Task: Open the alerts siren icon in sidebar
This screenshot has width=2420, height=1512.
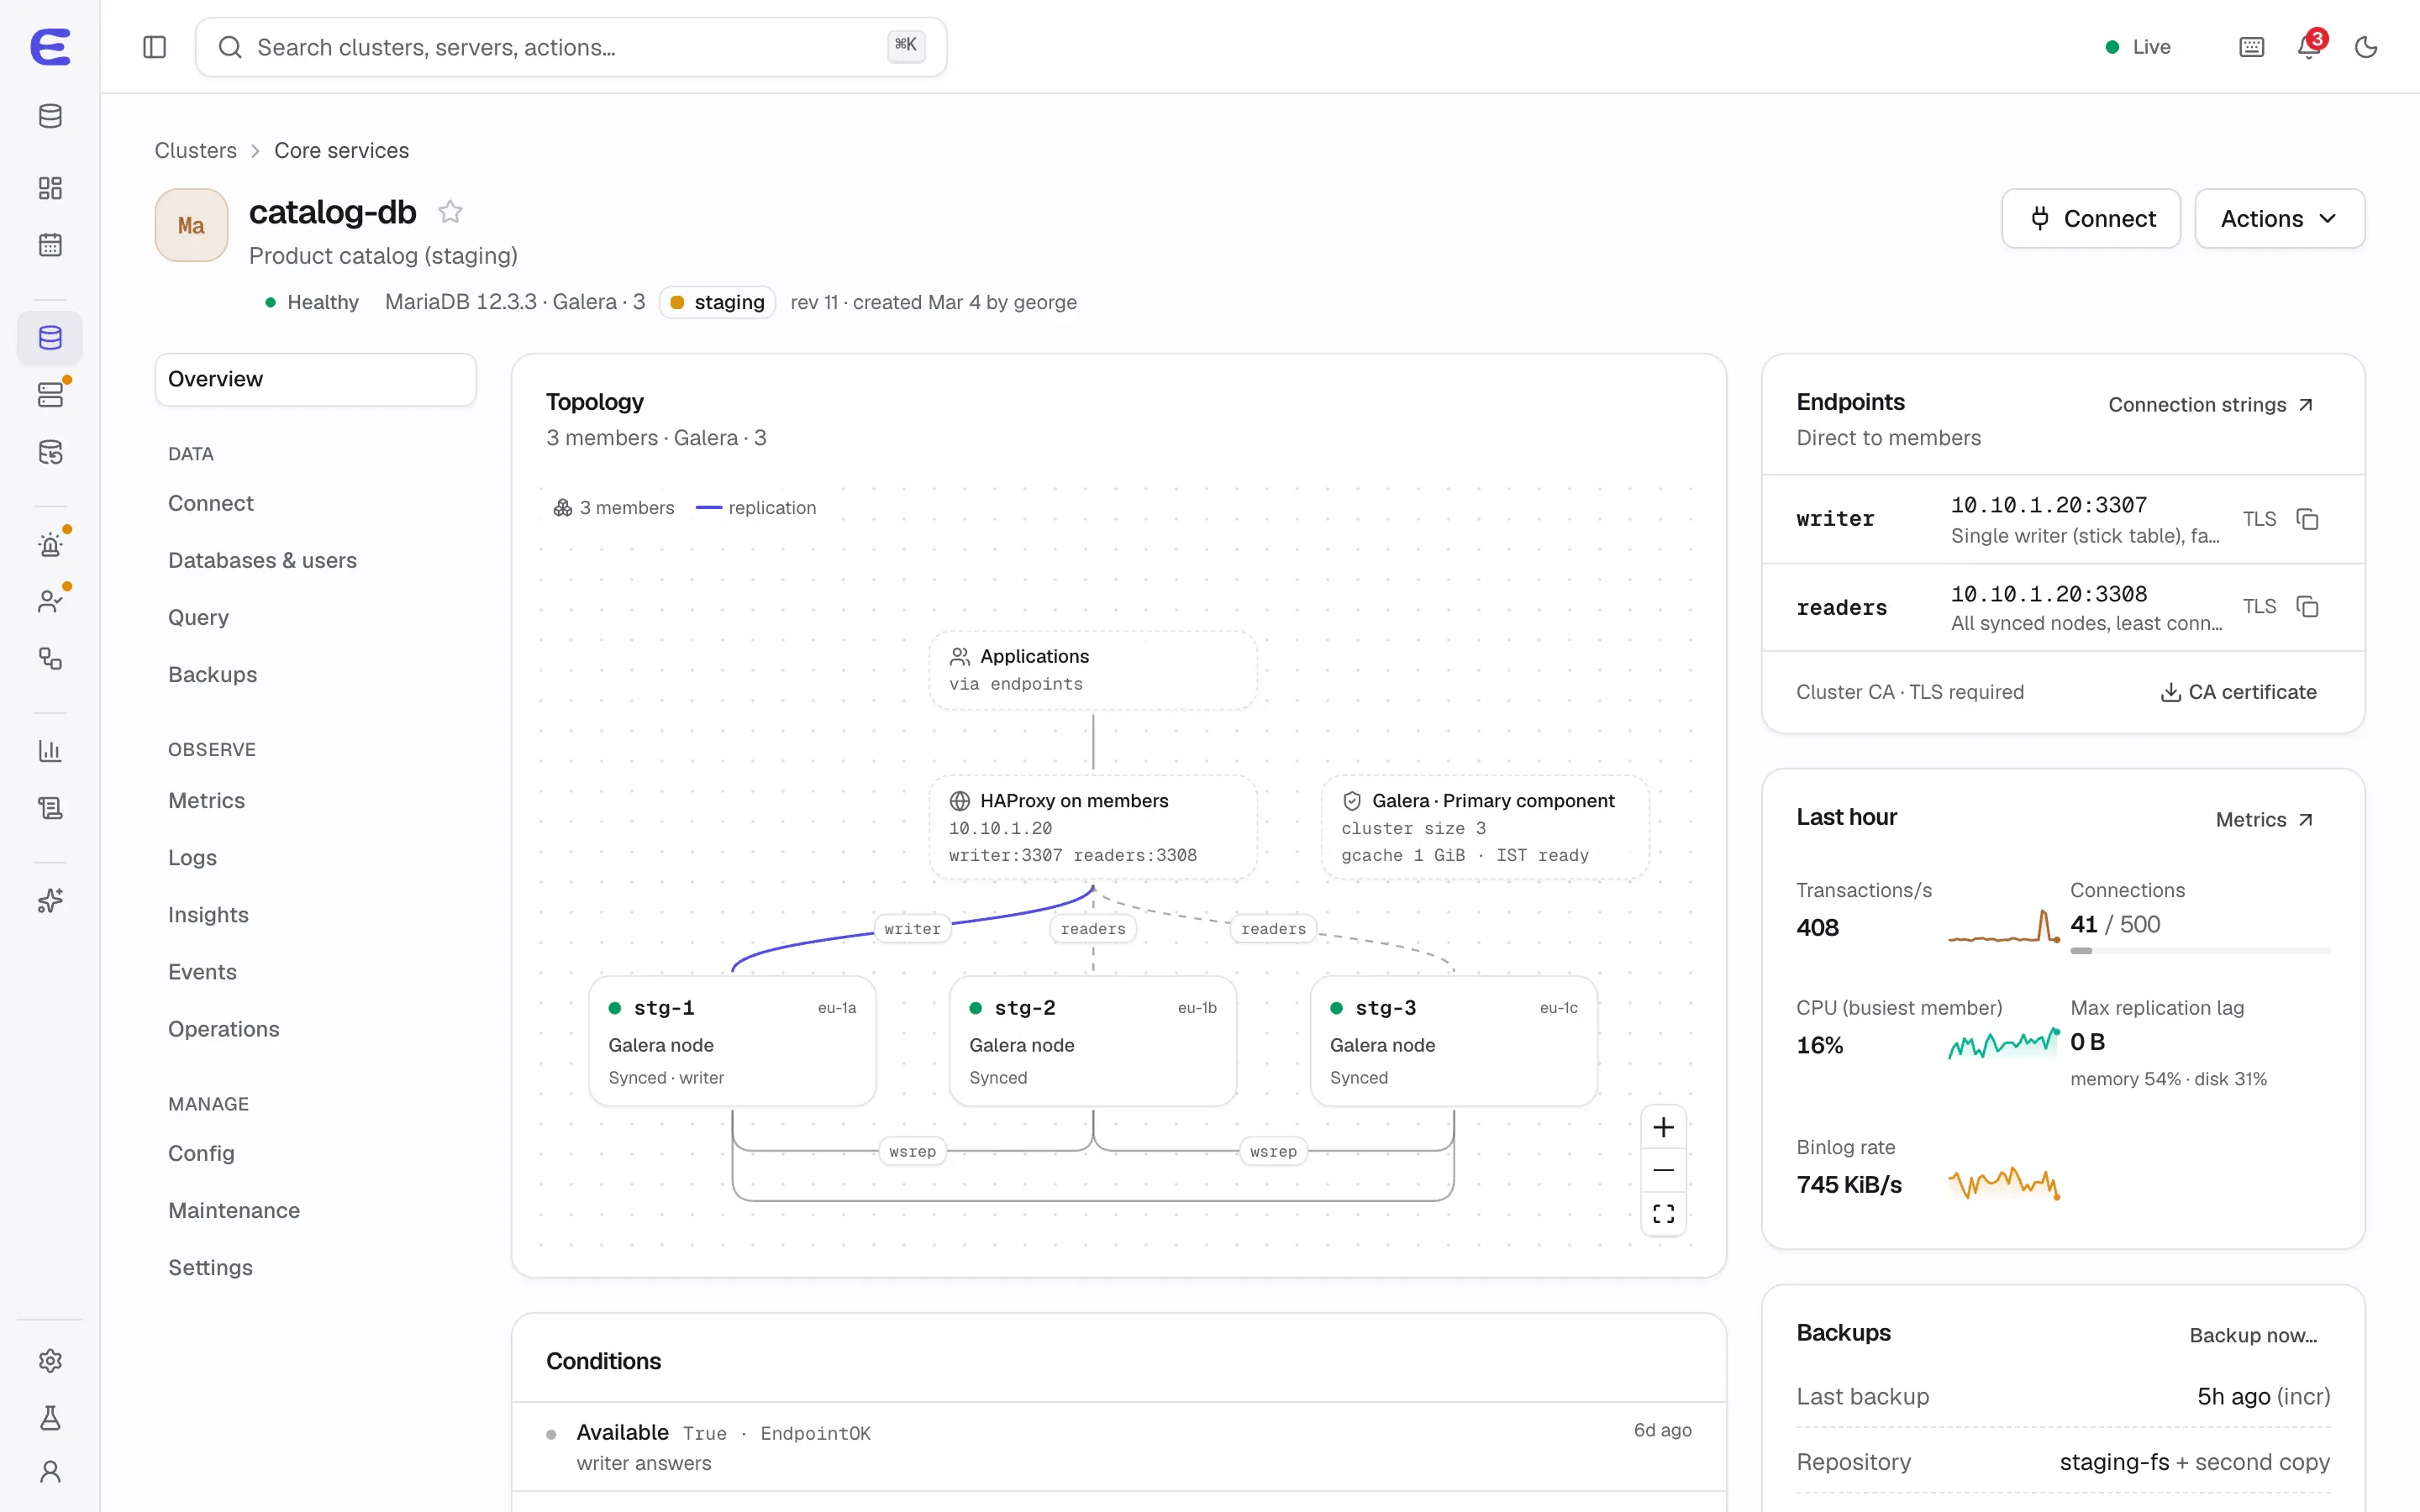Action: click(50, 545)
